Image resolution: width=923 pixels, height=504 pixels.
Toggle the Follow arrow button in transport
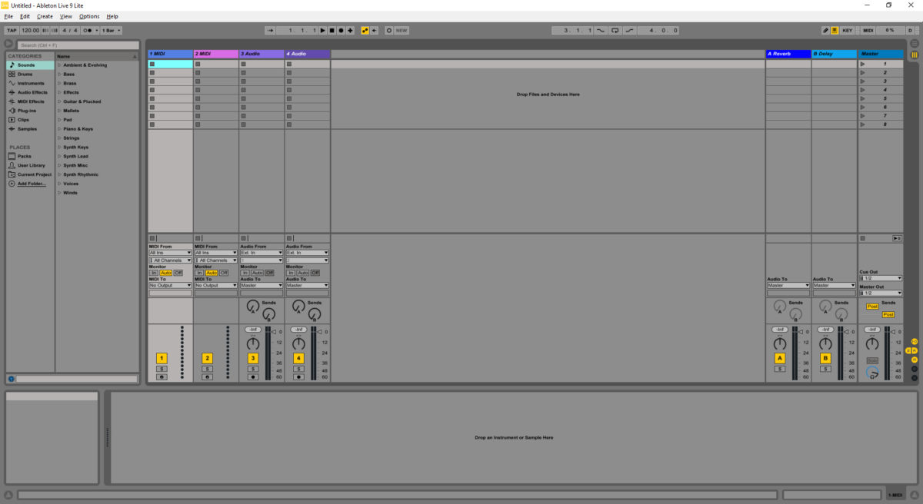tap(270, 30)
